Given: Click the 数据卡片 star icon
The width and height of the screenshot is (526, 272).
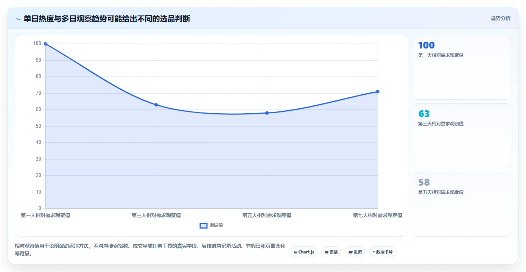Looking at the screenshot, I should (x=374, y=252).
